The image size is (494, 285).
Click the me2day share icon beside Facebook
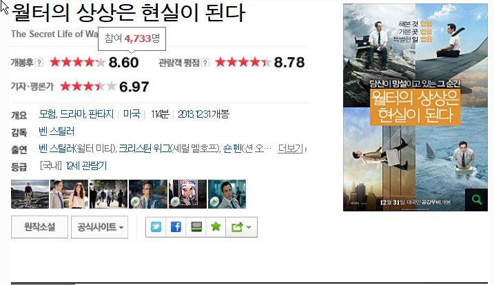coord(196,226)
